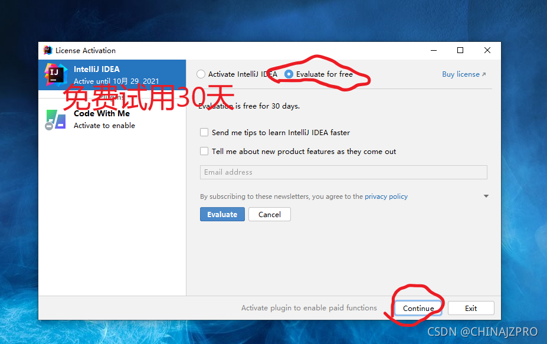Click the Code With Me plugin icon
This screenshot has height=344, width=547.
(55, 120)
